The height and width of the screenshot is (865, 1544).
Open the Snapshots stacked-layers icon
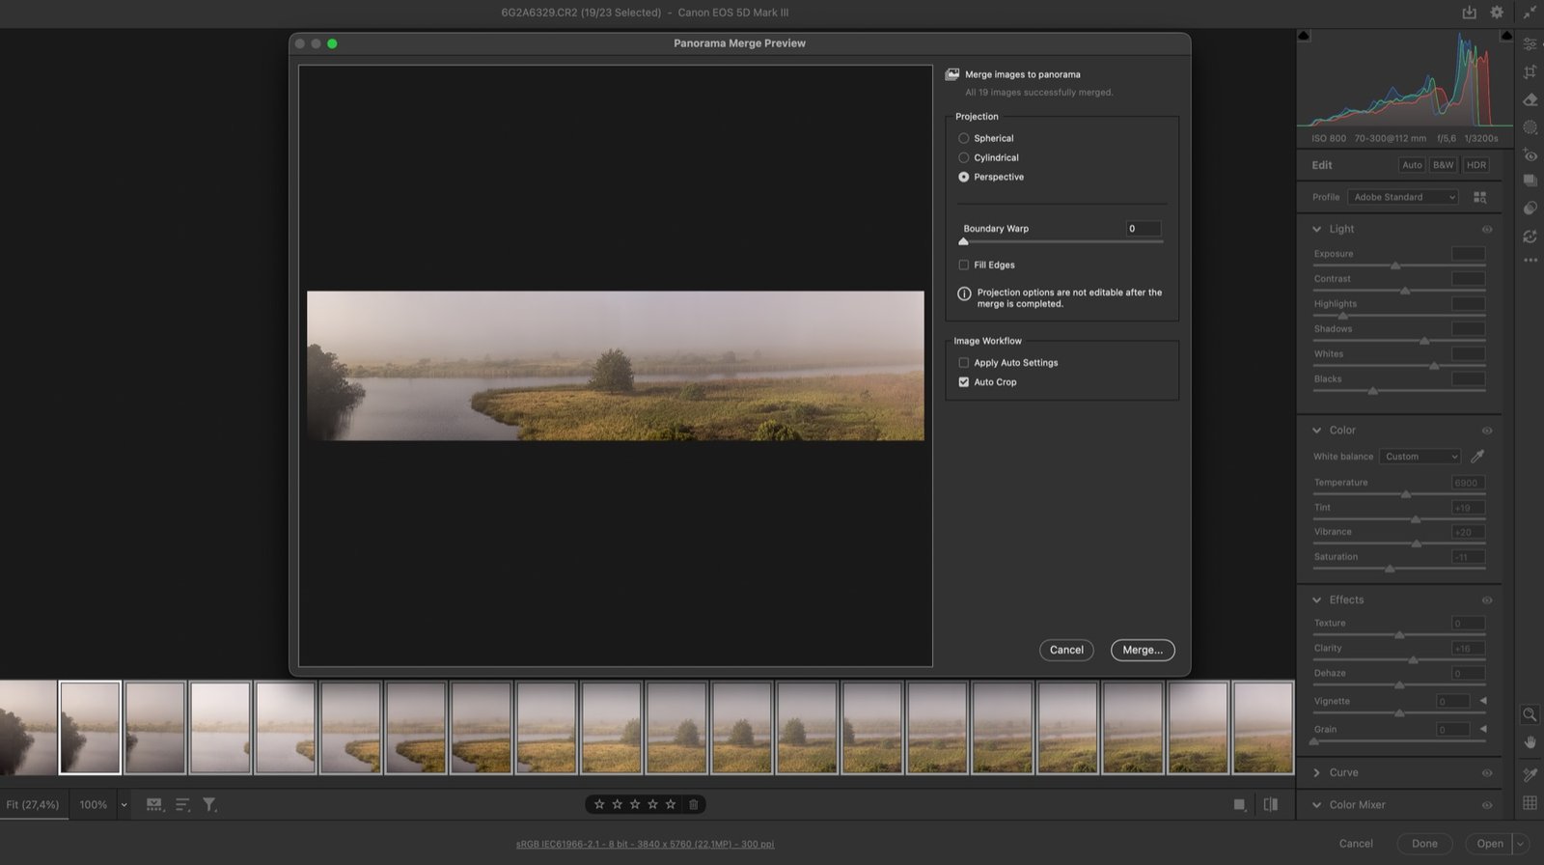pyautogui.click(x=1530, y=181)
